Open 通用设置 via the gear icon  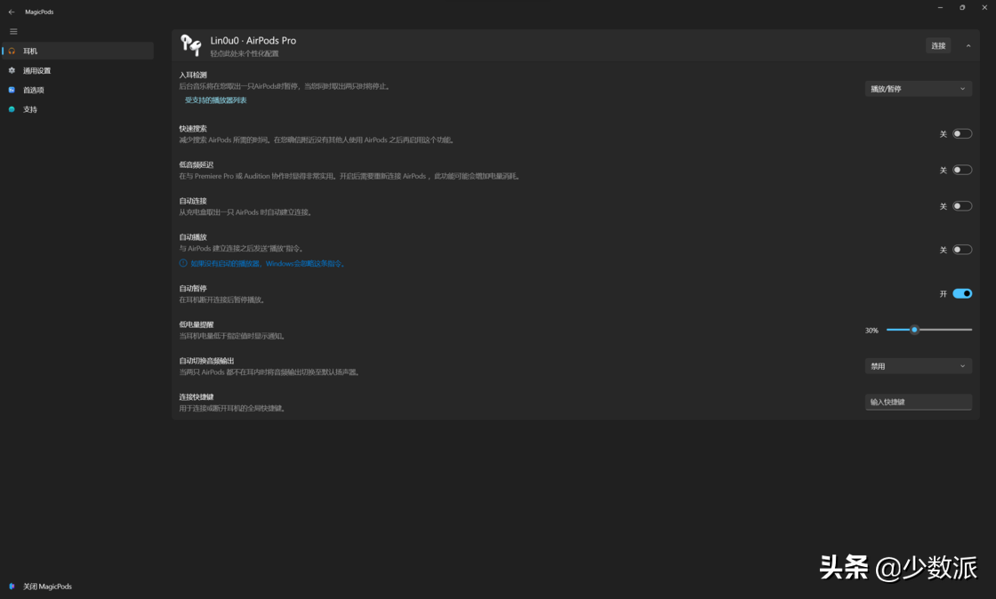[12, 70]
